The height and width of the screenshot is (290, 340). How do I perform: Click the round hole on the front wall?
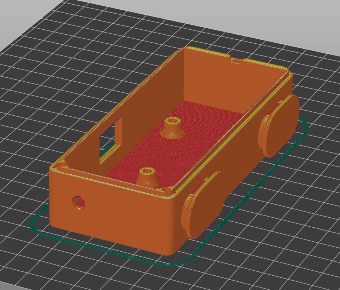click(x=78, y=203)
